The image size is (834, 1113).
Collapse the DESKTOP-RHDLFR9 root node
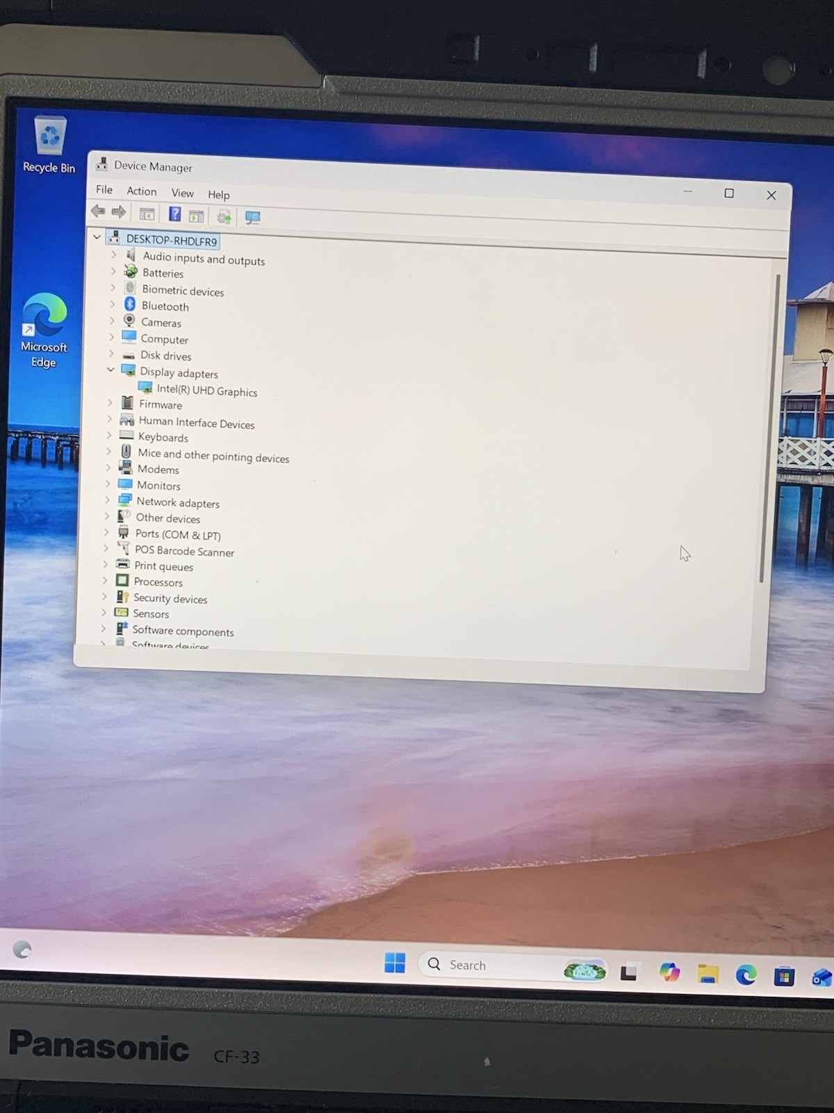(97, 237)
